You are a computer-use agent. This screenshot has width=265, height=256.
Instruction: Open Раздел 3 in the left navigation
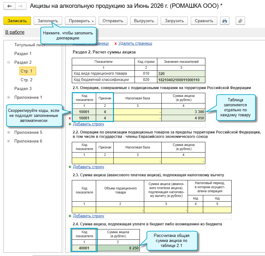point(23,89)
